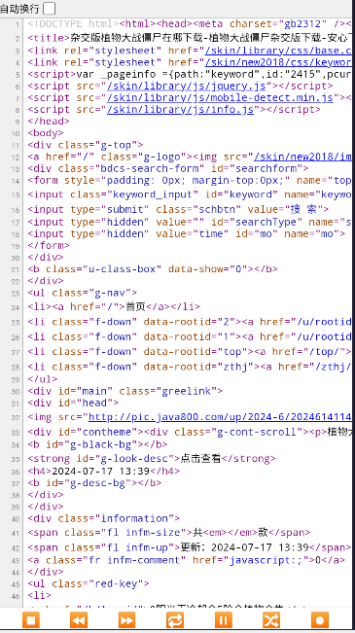
Task: Click the <div class="g-top"> line
Action: tap(86, 145)
